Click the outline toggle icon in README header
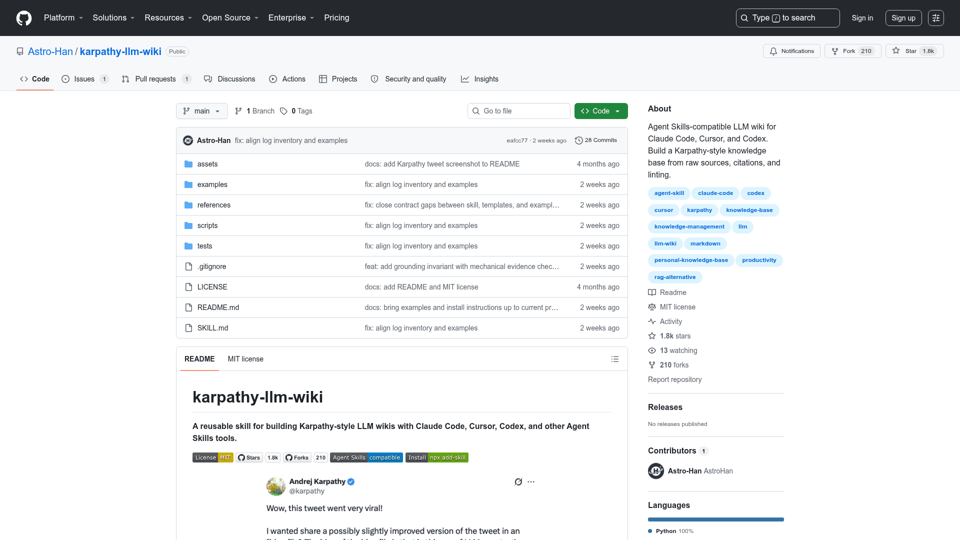The image size is (960, 540). pyautogui.click(x=615, y=359)
